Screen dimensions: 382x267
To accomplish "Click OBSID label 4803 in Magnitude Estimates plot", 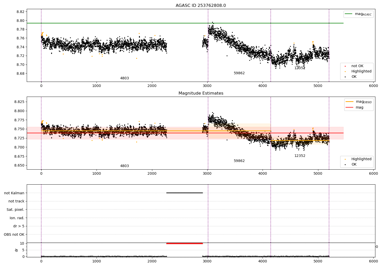I will coord(125,166).
